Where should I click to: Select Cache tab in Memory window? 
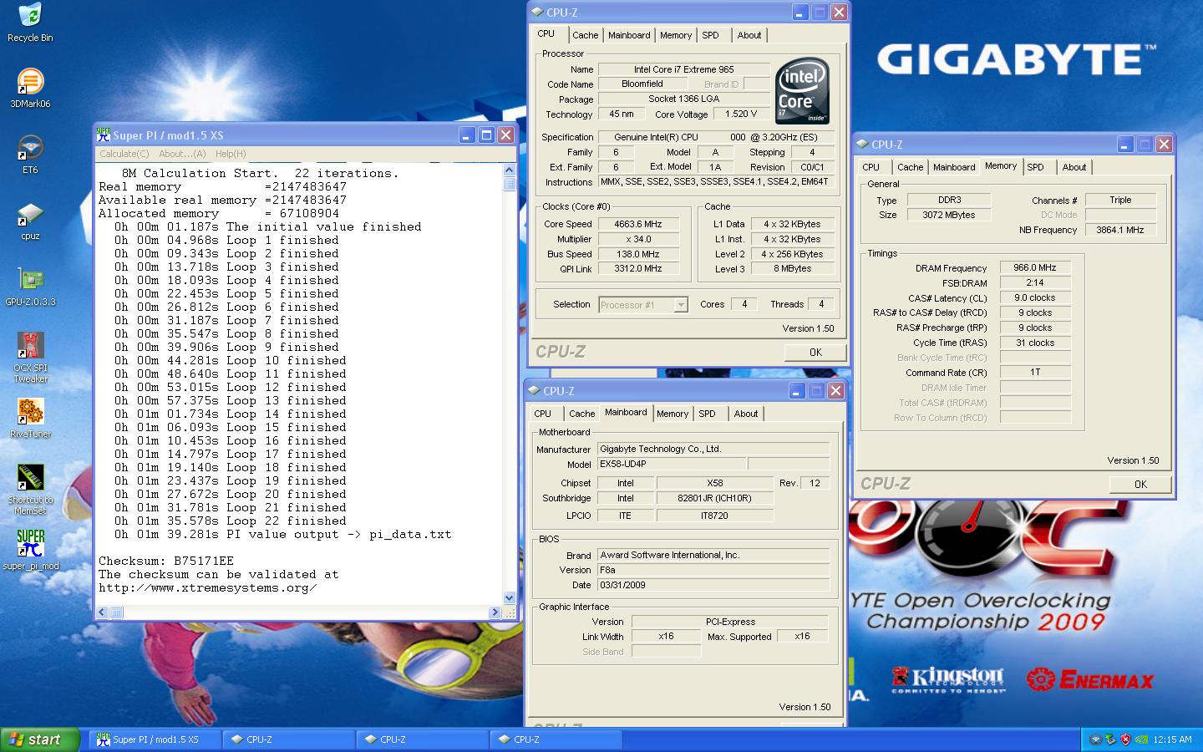click(910, 167)
